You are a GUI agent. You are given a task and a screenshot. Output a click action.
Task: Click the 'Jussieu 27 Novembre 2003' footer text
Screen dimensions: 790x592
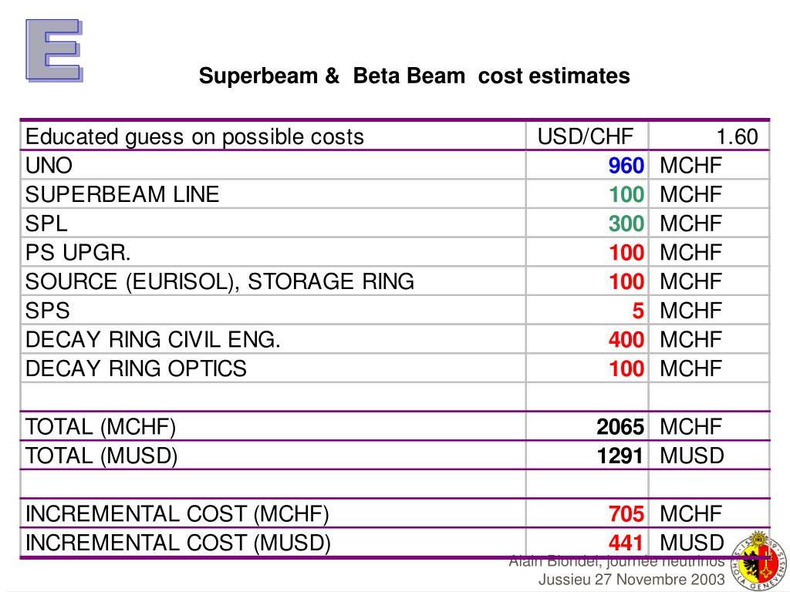pos(631,580)
